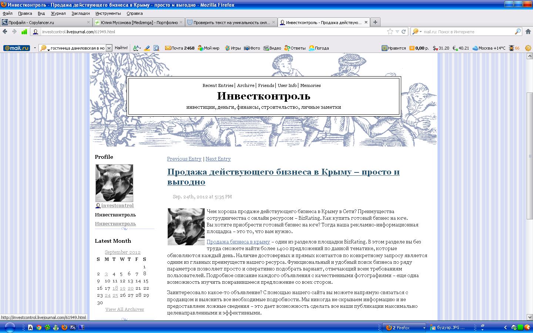Open the new tab plus button
This screenshot has width=533, height=333.
(x=375, y=22)
